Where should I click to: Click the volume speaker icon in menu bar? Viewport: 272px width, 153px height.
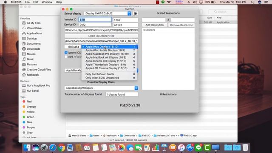(x=195, y=2)
